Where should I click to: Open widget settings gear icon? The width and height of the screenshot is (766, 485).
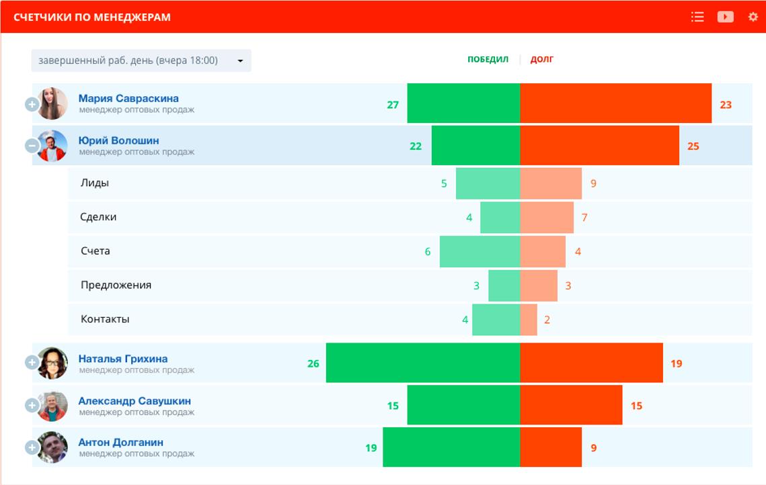click(x=753, y=17)
